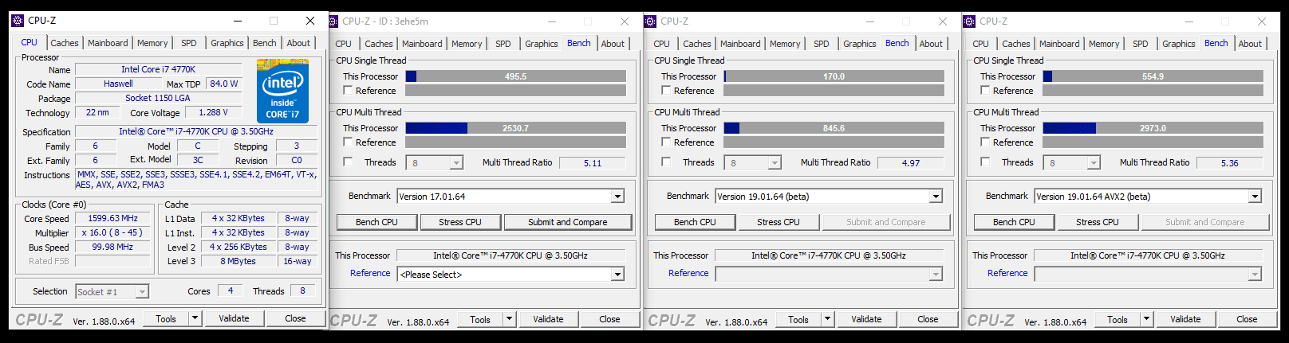The image size is (1289, 343).
Task: Click Bench CPU in the Version 17.01.64 window
Action: coord(376,222)
